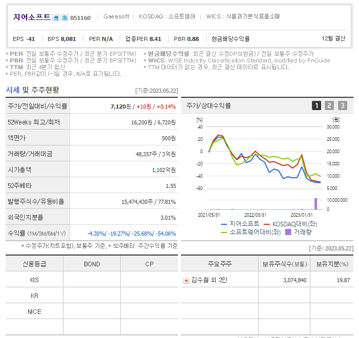The image size is (359, 338).
Task: Select 15,474,430주 / 77.81% value
Action: pyautogui.click(x=149, y=202)
